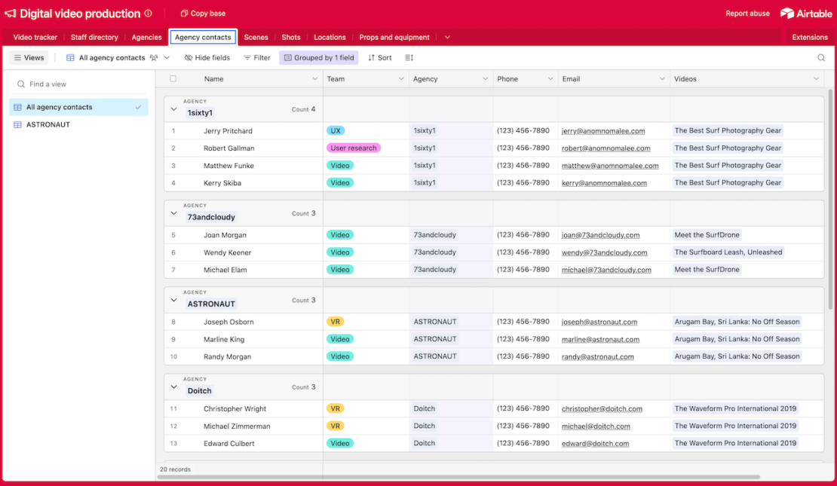The image size is (837, 486).
Task: Click the Report abuse link
Action: (747, 14)
